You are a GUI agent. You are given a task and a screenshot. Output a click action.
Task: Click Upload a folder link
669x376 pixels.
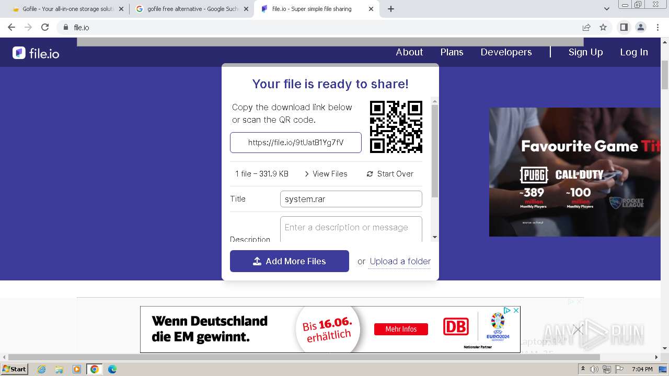[x=400, y=261]
